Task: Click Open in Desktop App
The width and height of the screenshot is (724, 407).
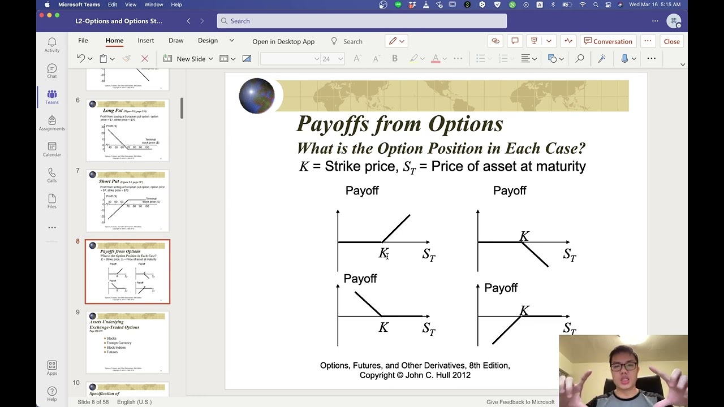Action: click(283, 41)
